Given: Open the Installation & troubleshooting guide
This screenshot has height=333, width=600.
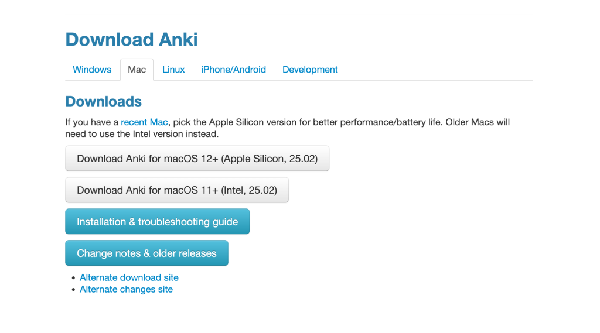Looking at the screenshot, I should coord(157,222).
